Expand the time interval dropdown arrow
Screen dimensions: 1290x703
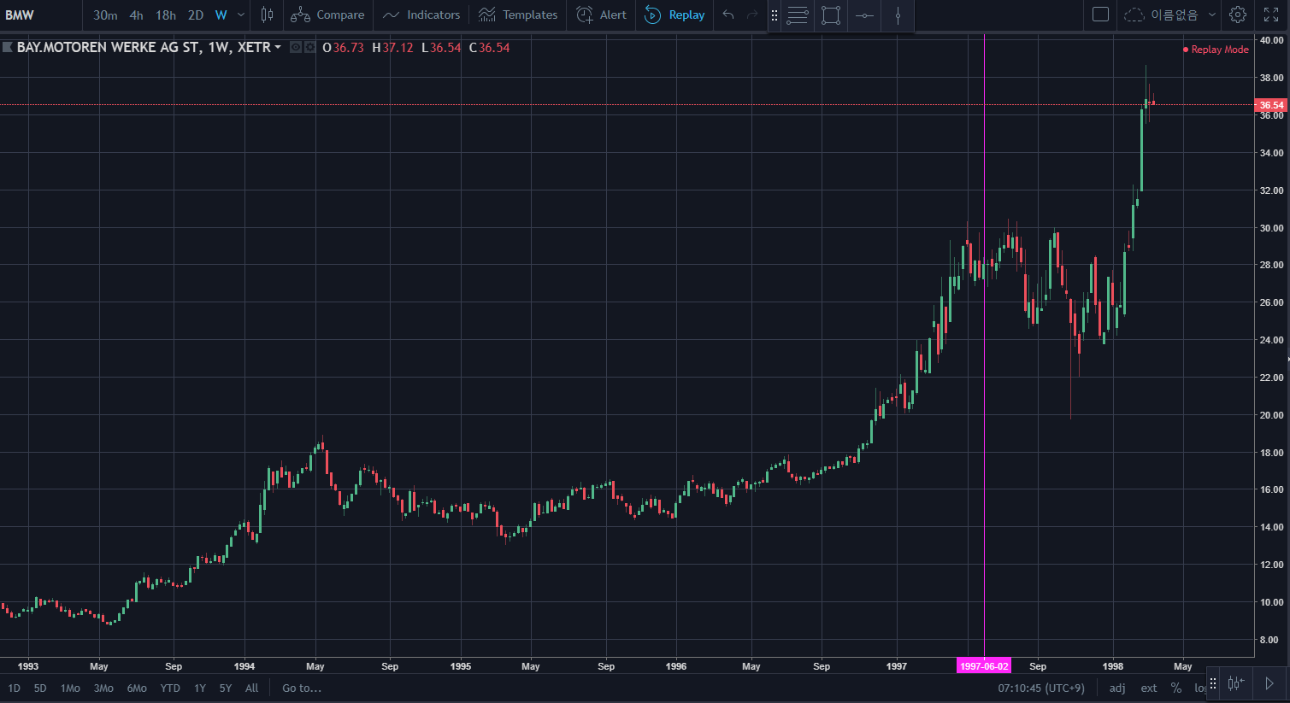point(241,15)
